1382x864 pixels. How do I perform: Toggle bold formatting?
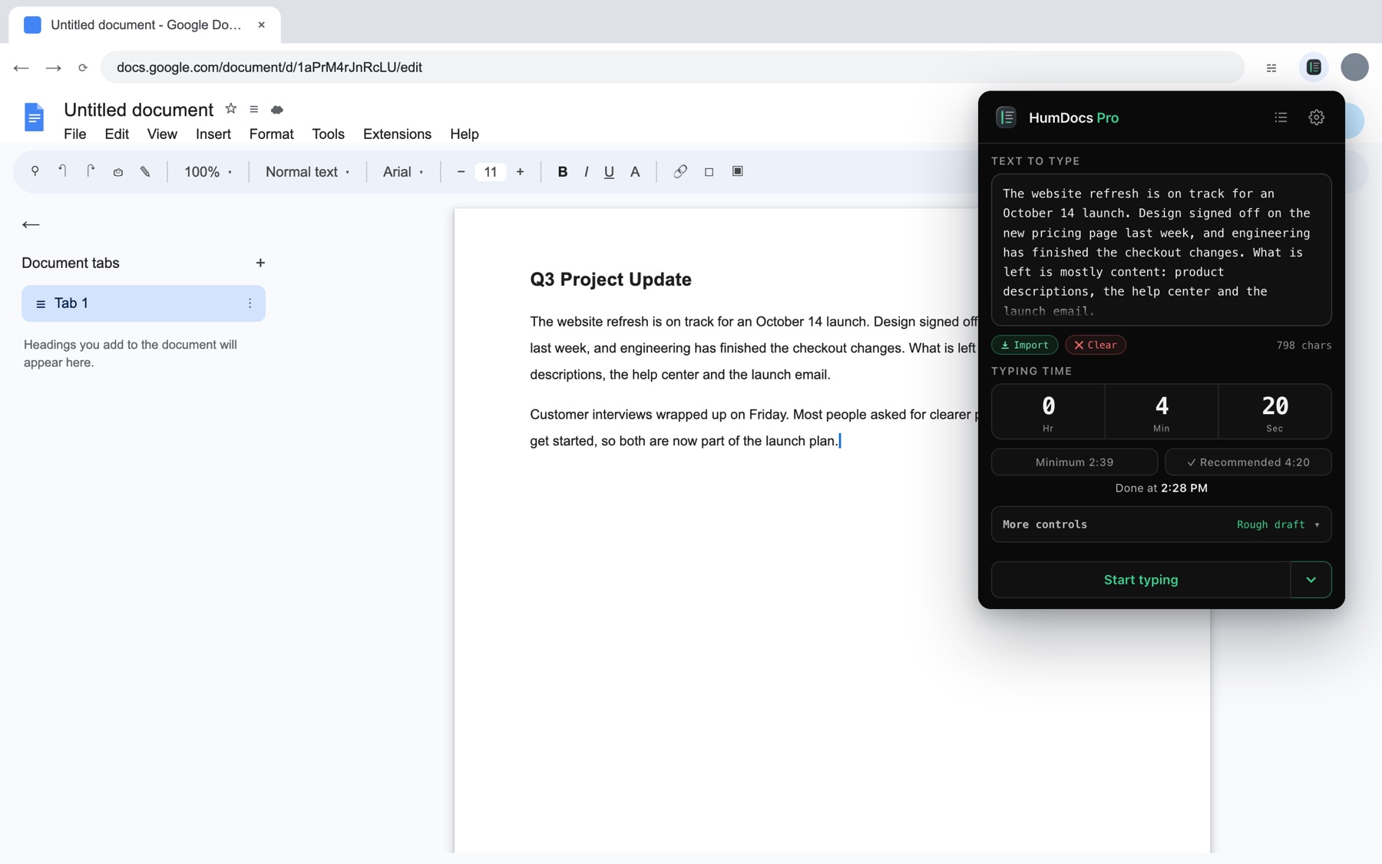tap(562, 171)
